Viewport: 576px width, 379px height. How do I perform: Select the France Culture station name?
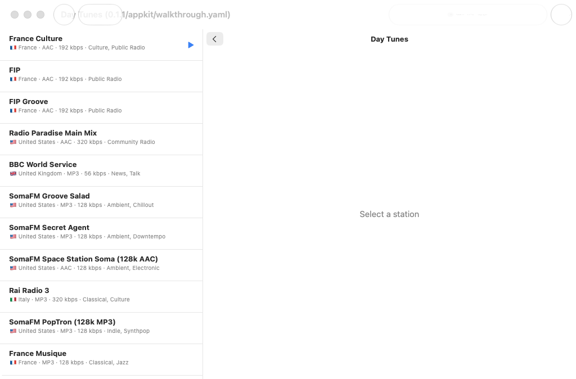click(x=35, y=39)
